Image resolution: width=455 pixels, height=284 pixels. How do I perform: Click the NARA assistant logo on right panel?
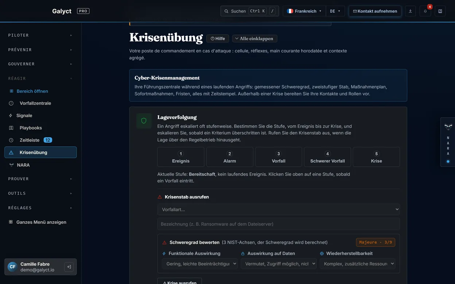[448, 127]
